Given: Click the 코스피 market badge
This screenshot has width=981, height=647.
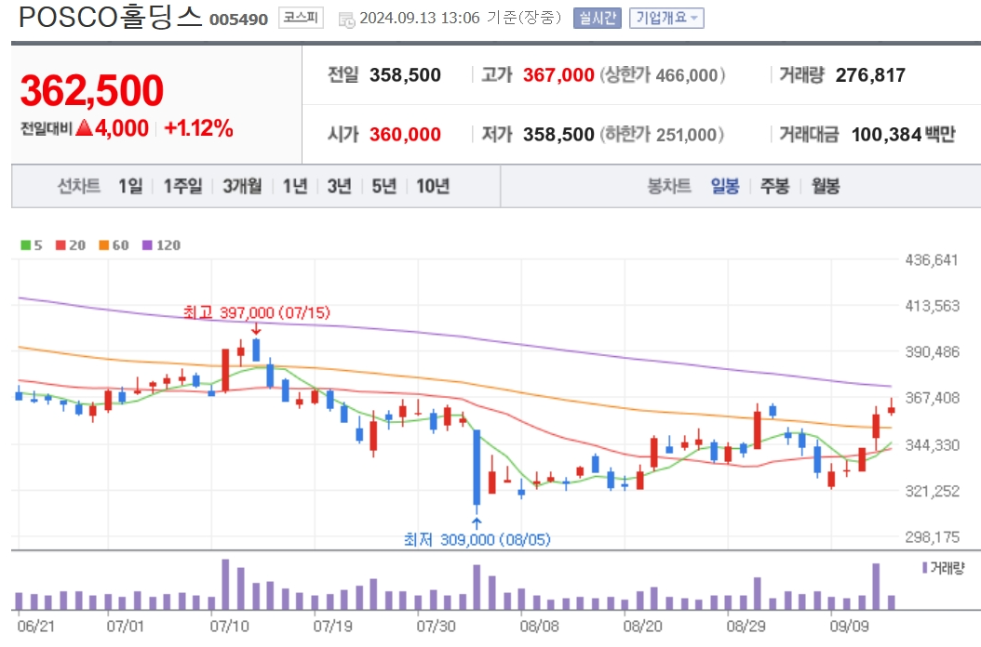Looking at the screenshot, I should [301, 18].
